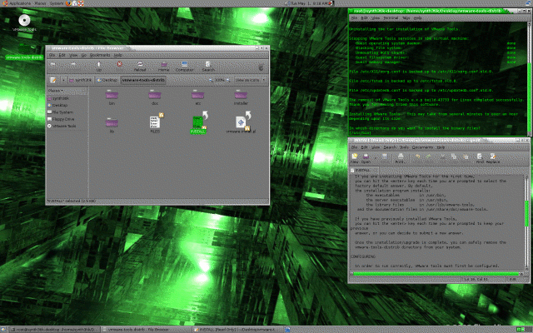This screenshot has width=533, height=333.
Task: Zoom out icon view in File Browser
Action: click(x=211, y=80)
